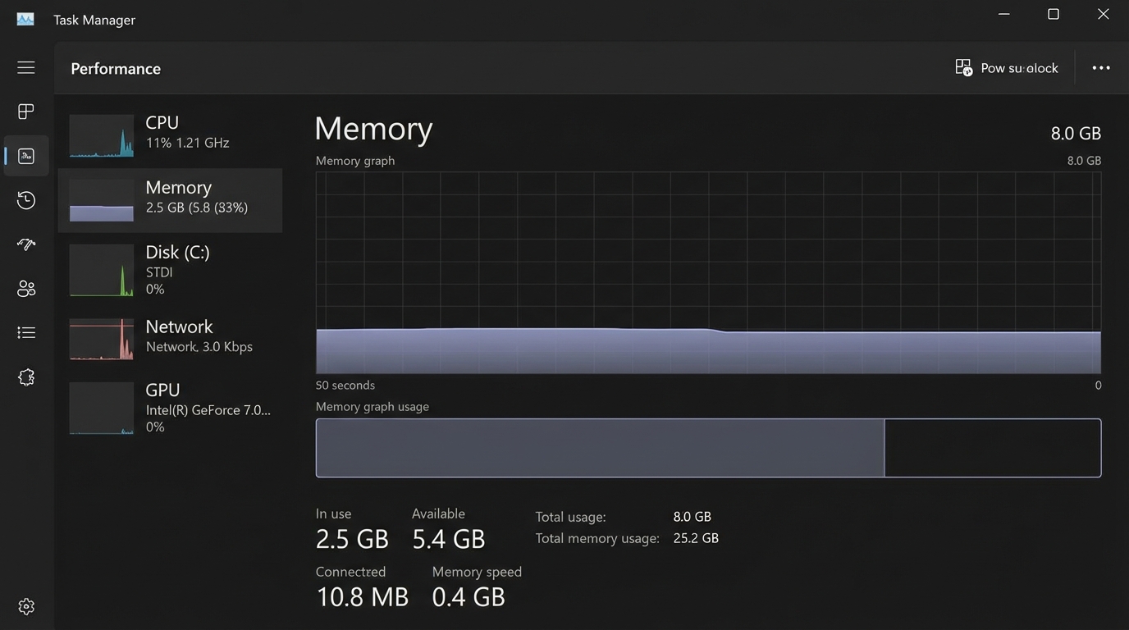Open the Users panel
1129x630 pixels.
(25, 288)
